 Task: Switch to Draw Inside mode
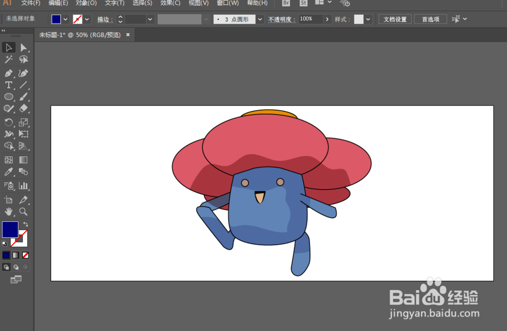(25, 267)
